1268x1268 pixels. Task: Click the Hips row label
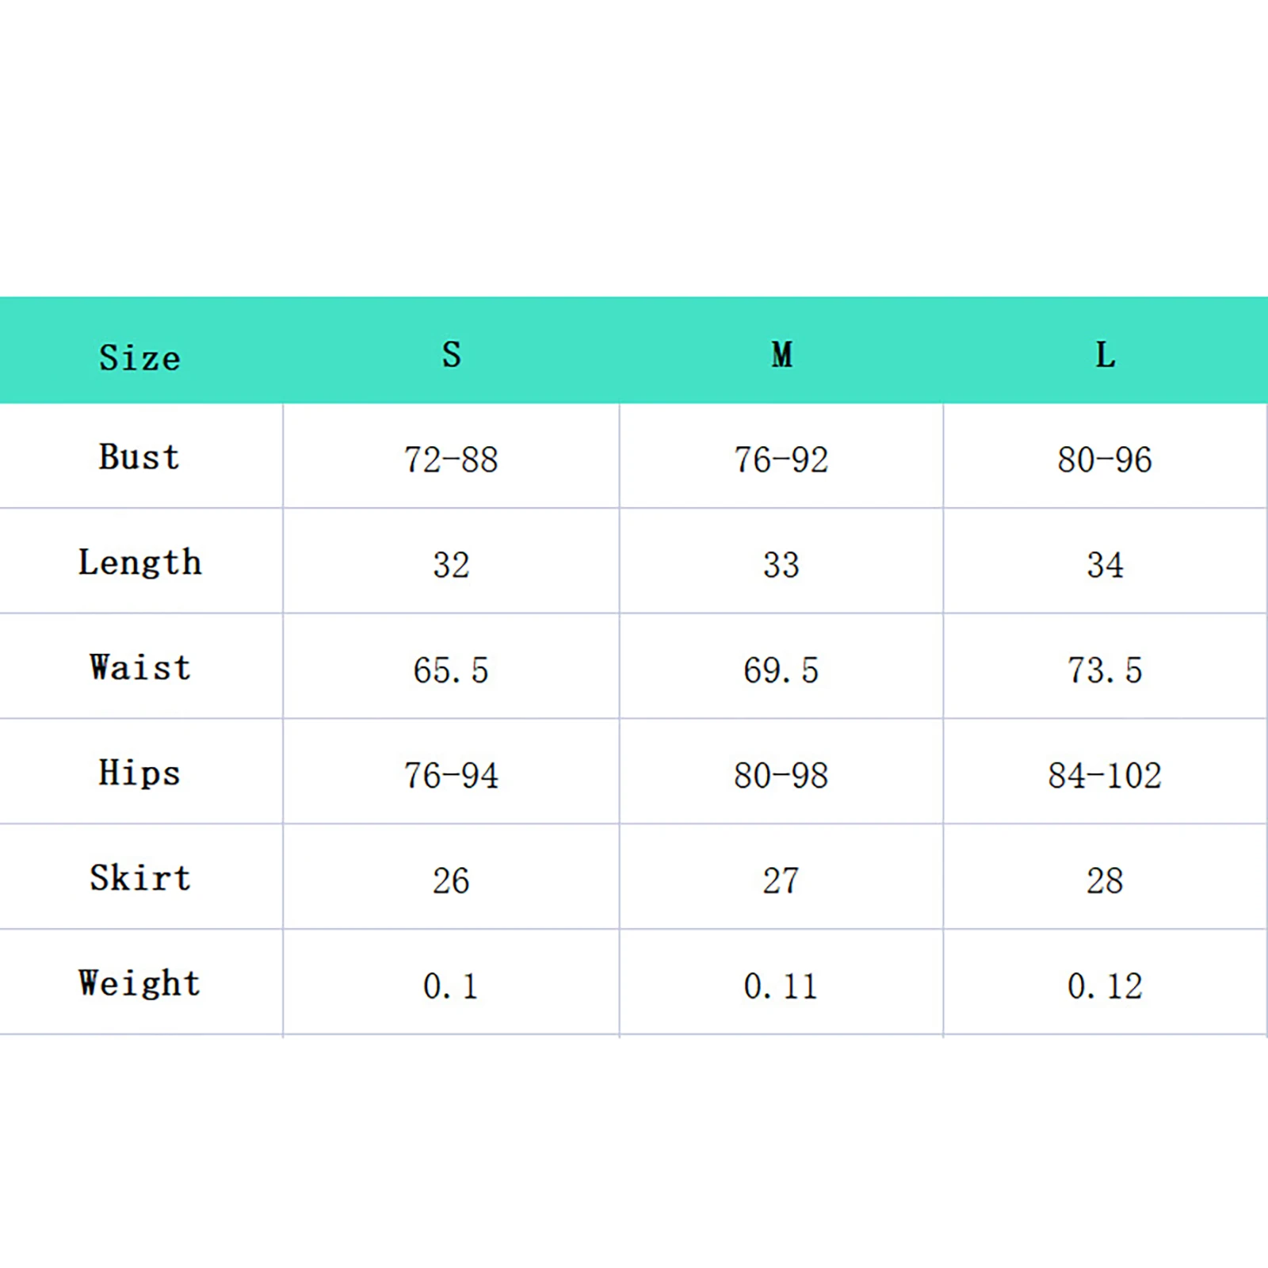(139, 773)
